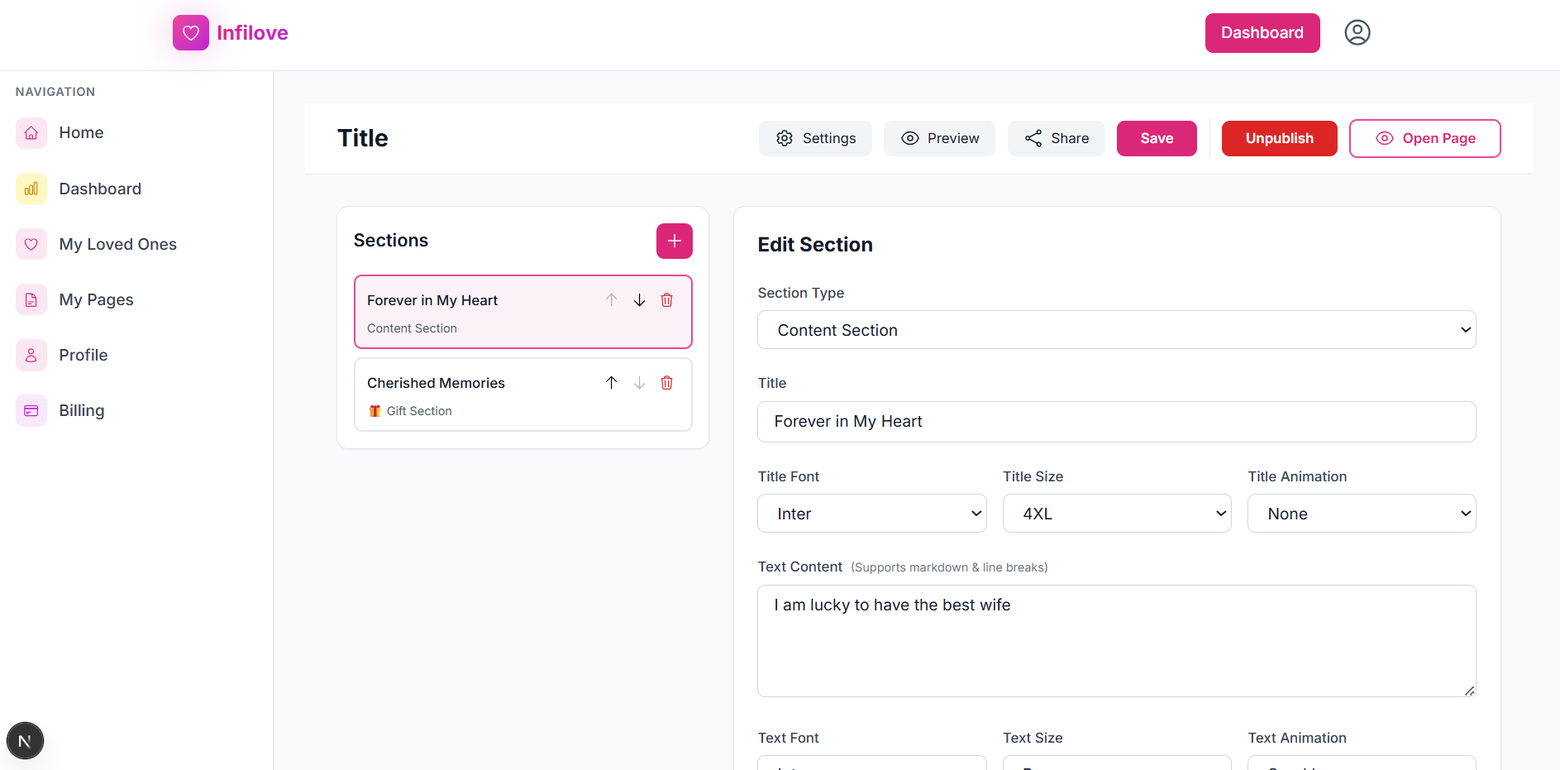Viewport: 1560px width, 770px height.
Task: Open Dashboard via the chart icon
Action: click(x=31, y=189)
